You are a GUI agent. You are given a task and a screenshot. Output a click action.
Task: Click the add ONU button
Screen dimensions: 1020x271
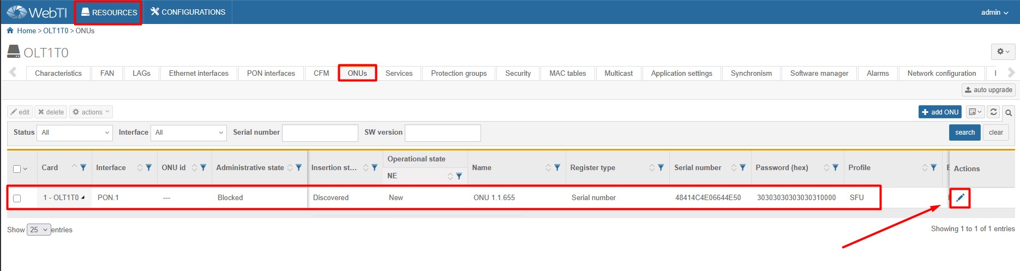click(x=939, y=112)
